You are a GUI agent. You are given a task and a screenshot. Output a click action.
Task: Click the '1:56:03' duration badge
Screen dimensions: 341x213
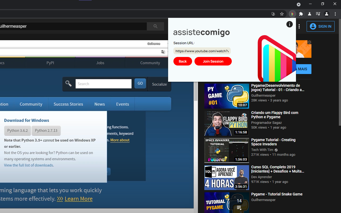[241, 159]
